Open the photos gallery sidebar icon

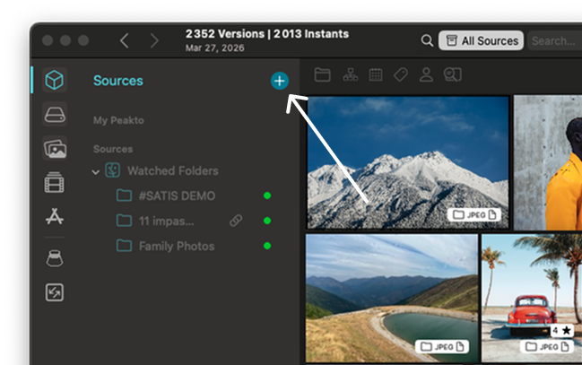pos(55,148)
